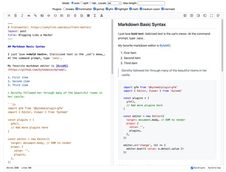Insert a link using the link icon
The image size is (226, 172).
[x=35, y=16]
